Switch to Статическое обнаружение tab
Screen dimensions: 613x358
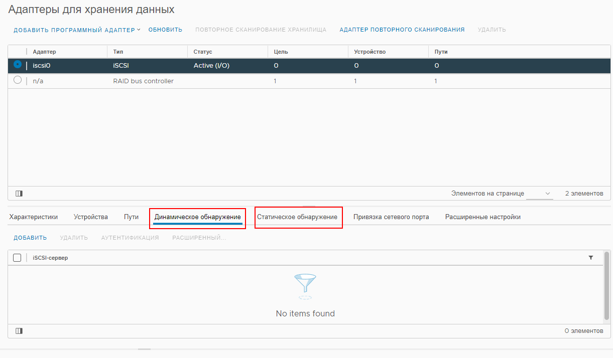(297, 217)
